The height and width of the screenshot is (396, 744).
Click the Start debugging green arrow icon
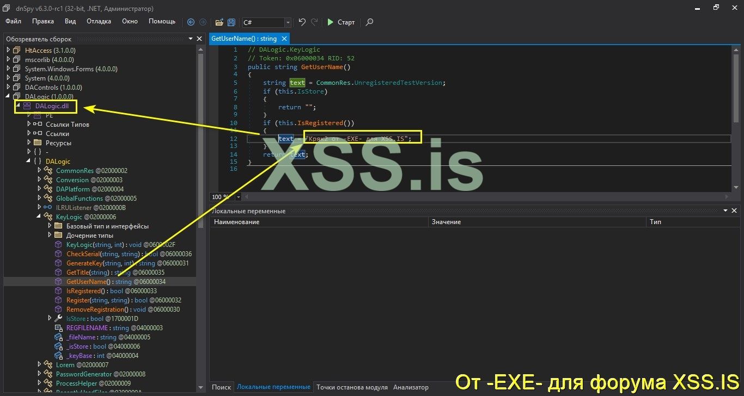tap(331, 22)
